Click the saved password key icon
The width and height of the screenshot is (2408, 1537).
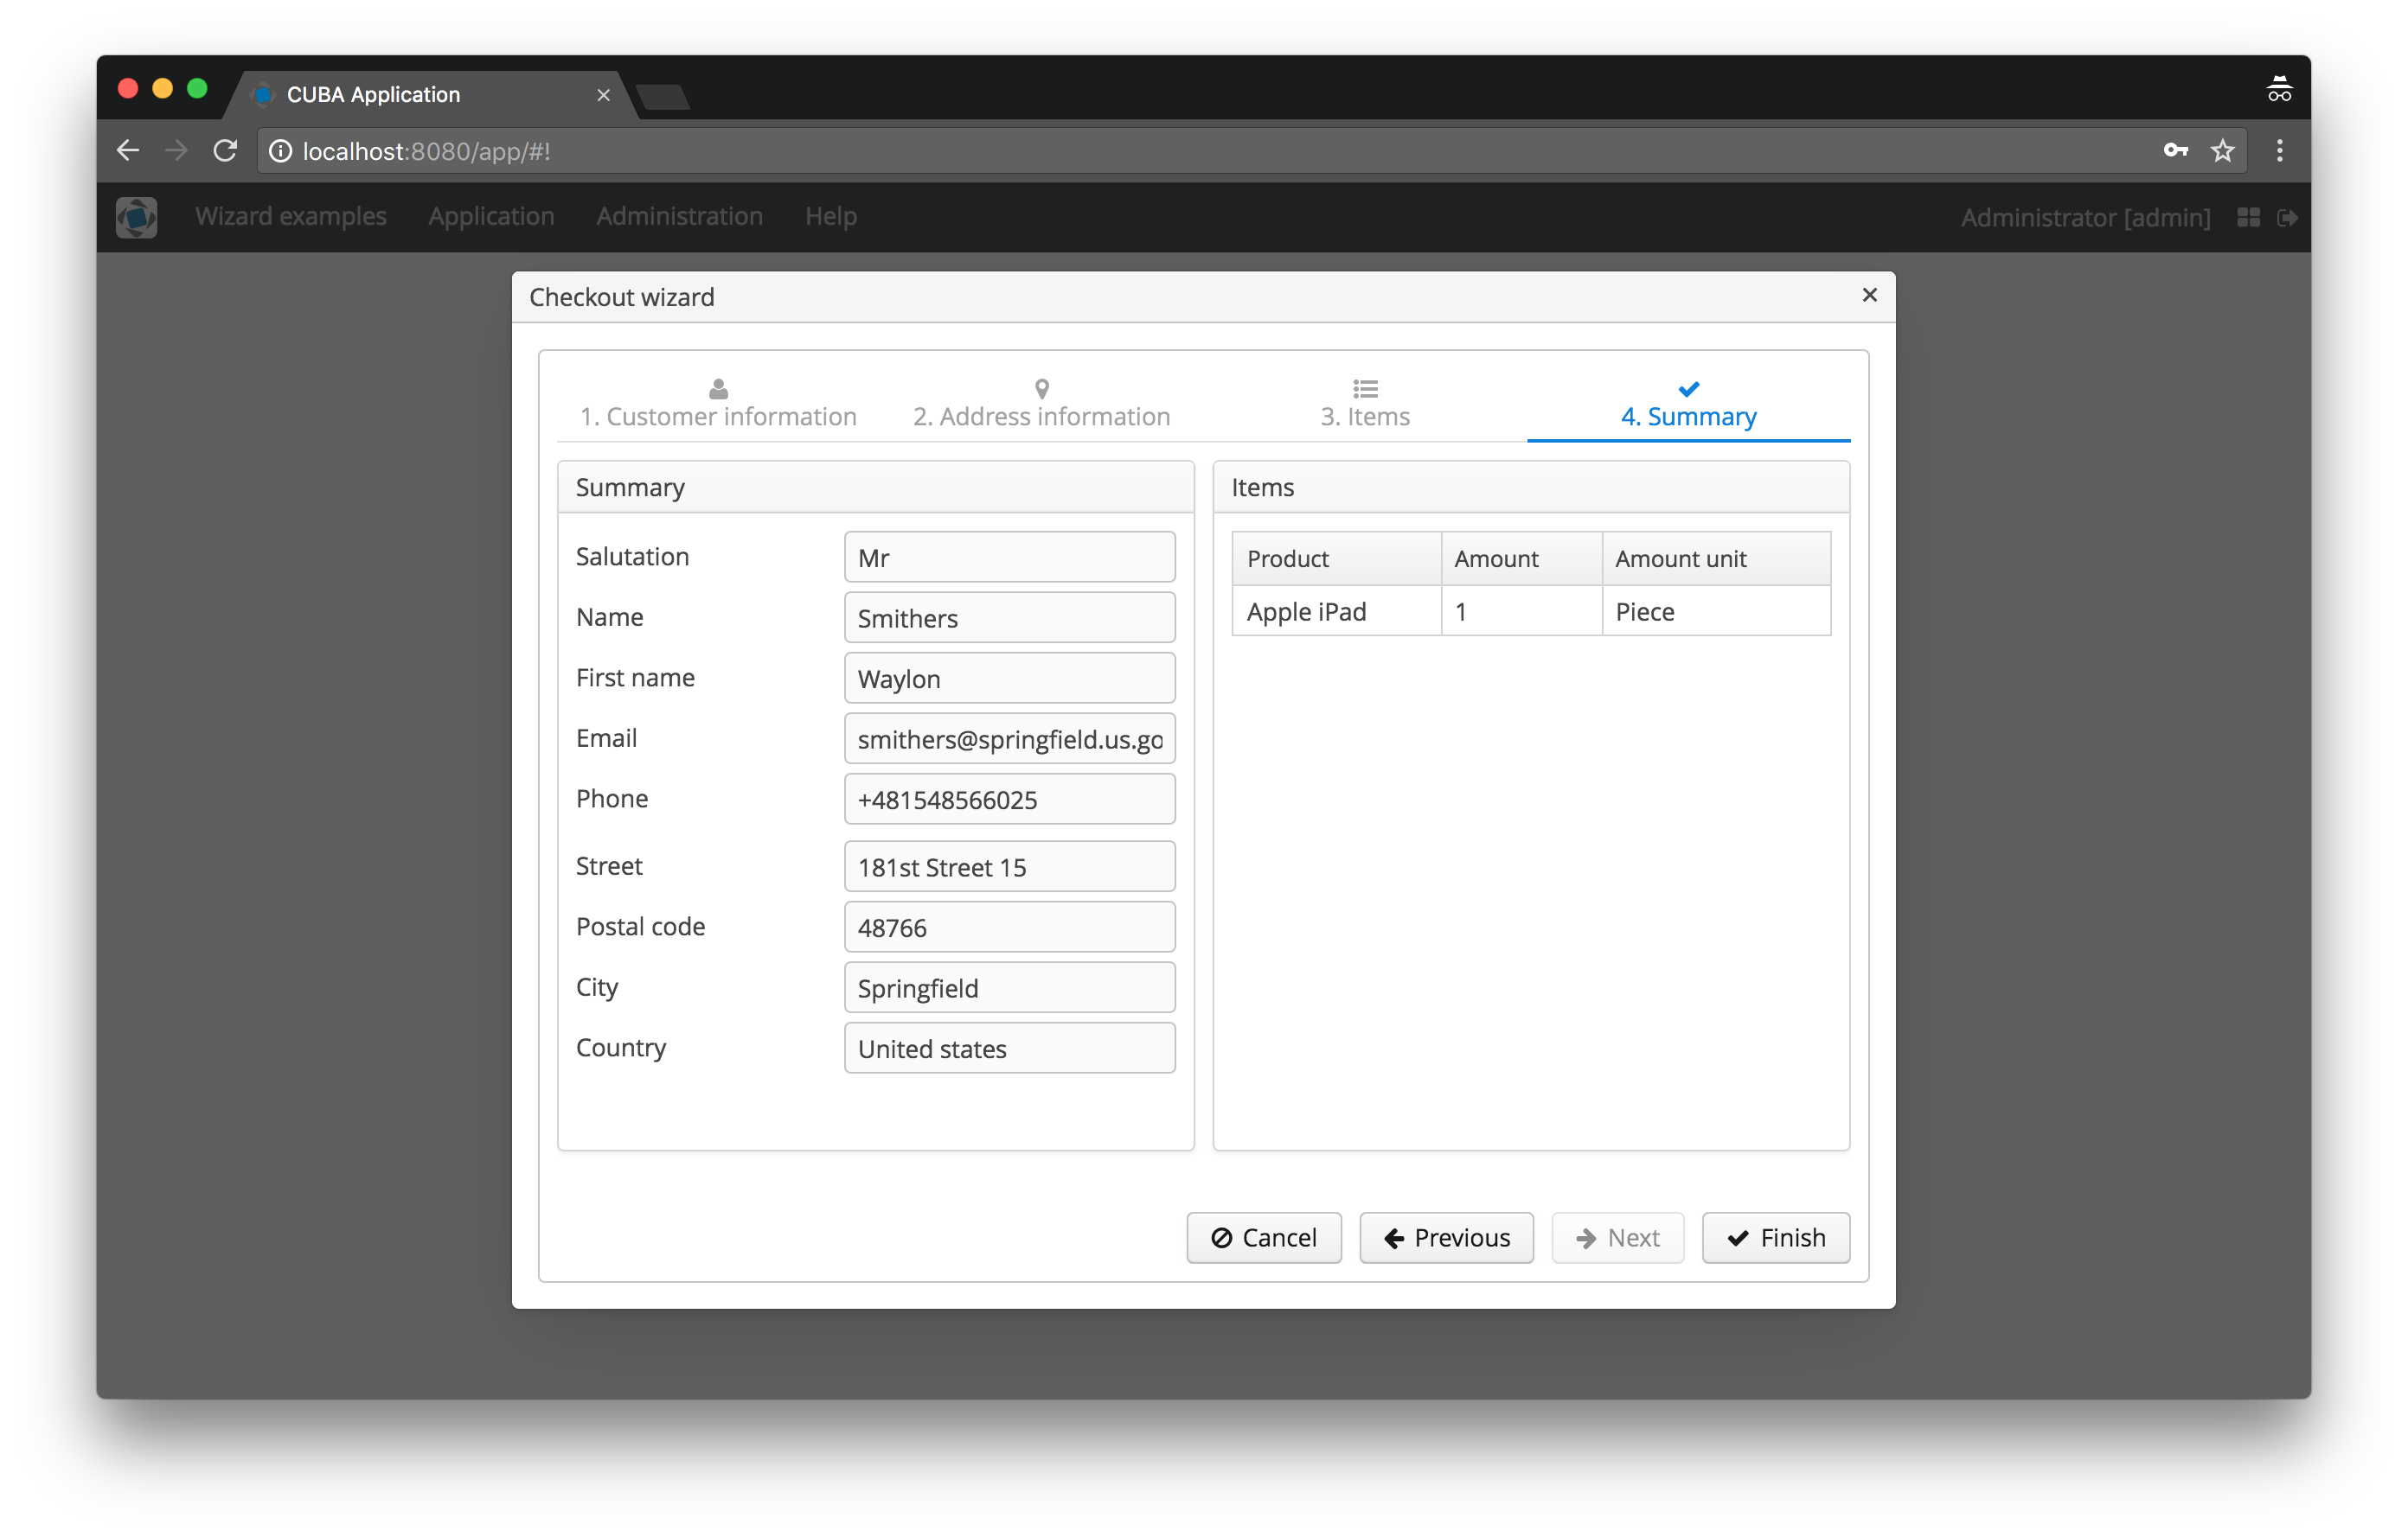pyautogui.click(x=2175, y=151)
